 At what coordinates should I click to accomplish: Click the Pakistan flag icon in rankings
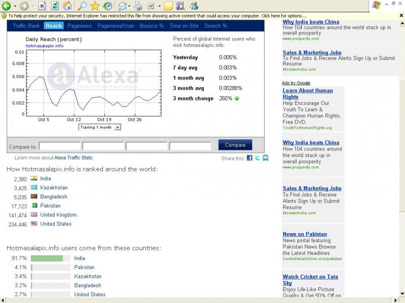[35, 206]
